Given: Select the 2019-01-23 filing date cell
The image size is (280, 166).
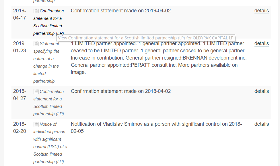Looking at the screenshot, I should coord(20,47).
